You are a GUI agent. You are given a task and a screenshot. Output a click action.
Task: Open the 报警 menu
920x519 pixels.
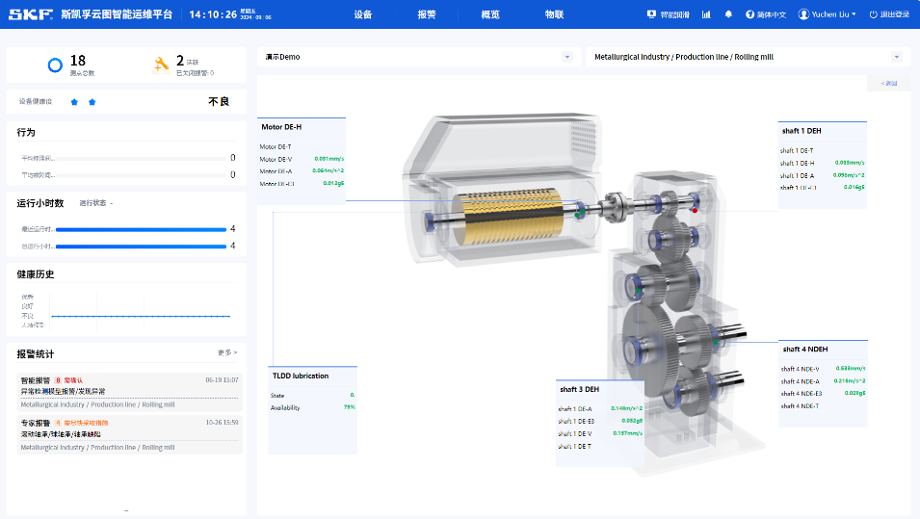click(427, 14)
